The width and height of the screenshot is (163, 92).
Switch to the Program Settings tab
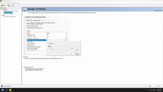pyautogui.click(x=37, y=20)
